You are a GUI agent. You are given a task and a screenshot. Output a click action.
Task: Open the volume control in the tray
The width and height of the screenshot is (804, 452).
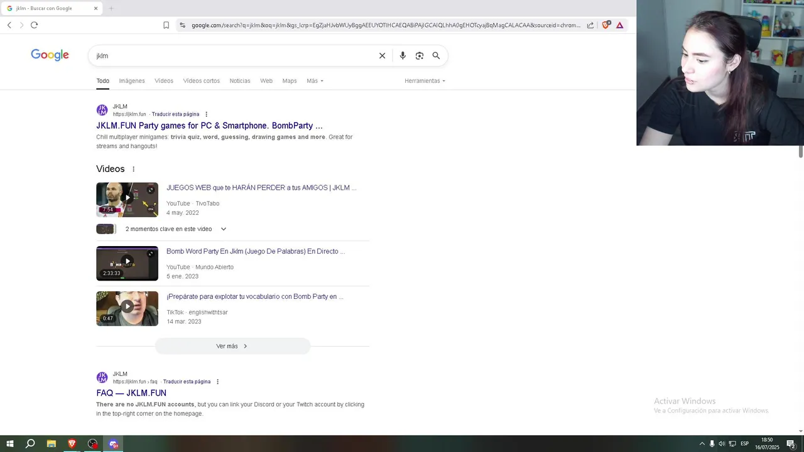point(722,444)
